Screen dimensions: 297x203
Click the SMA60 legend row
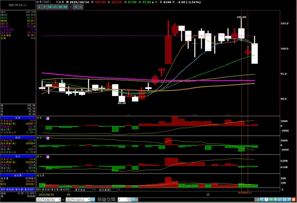18,21
